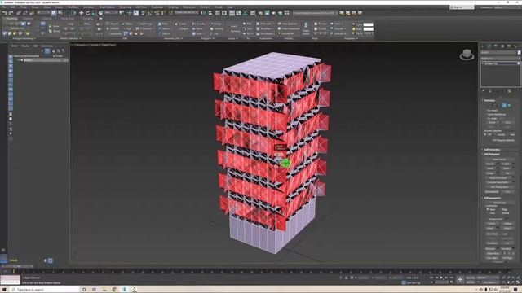Switch to Polygon sub-object in command panel

point(504,105)
